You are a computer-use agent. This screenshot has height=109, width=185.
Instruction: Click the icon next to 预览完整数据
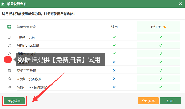point(9,71)
